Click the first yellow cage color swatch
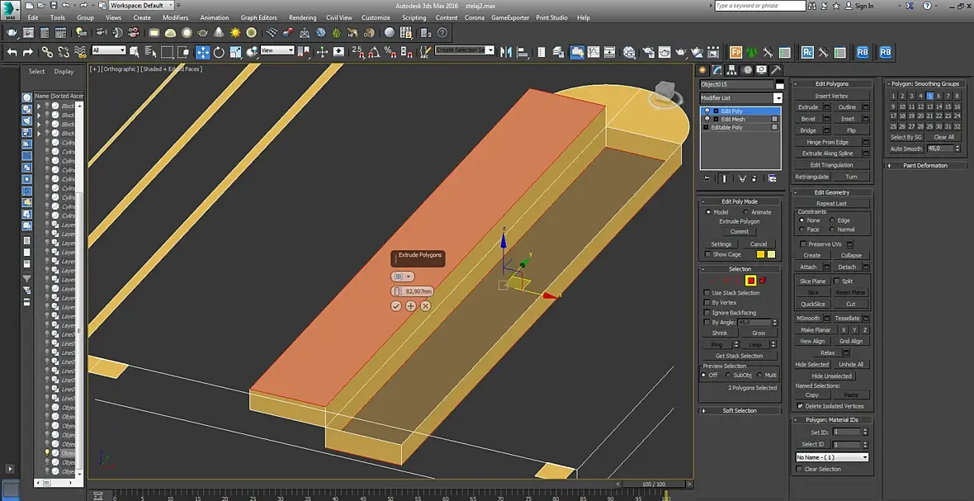Screen dimensions: 974x501 click(x=760, y=254)
